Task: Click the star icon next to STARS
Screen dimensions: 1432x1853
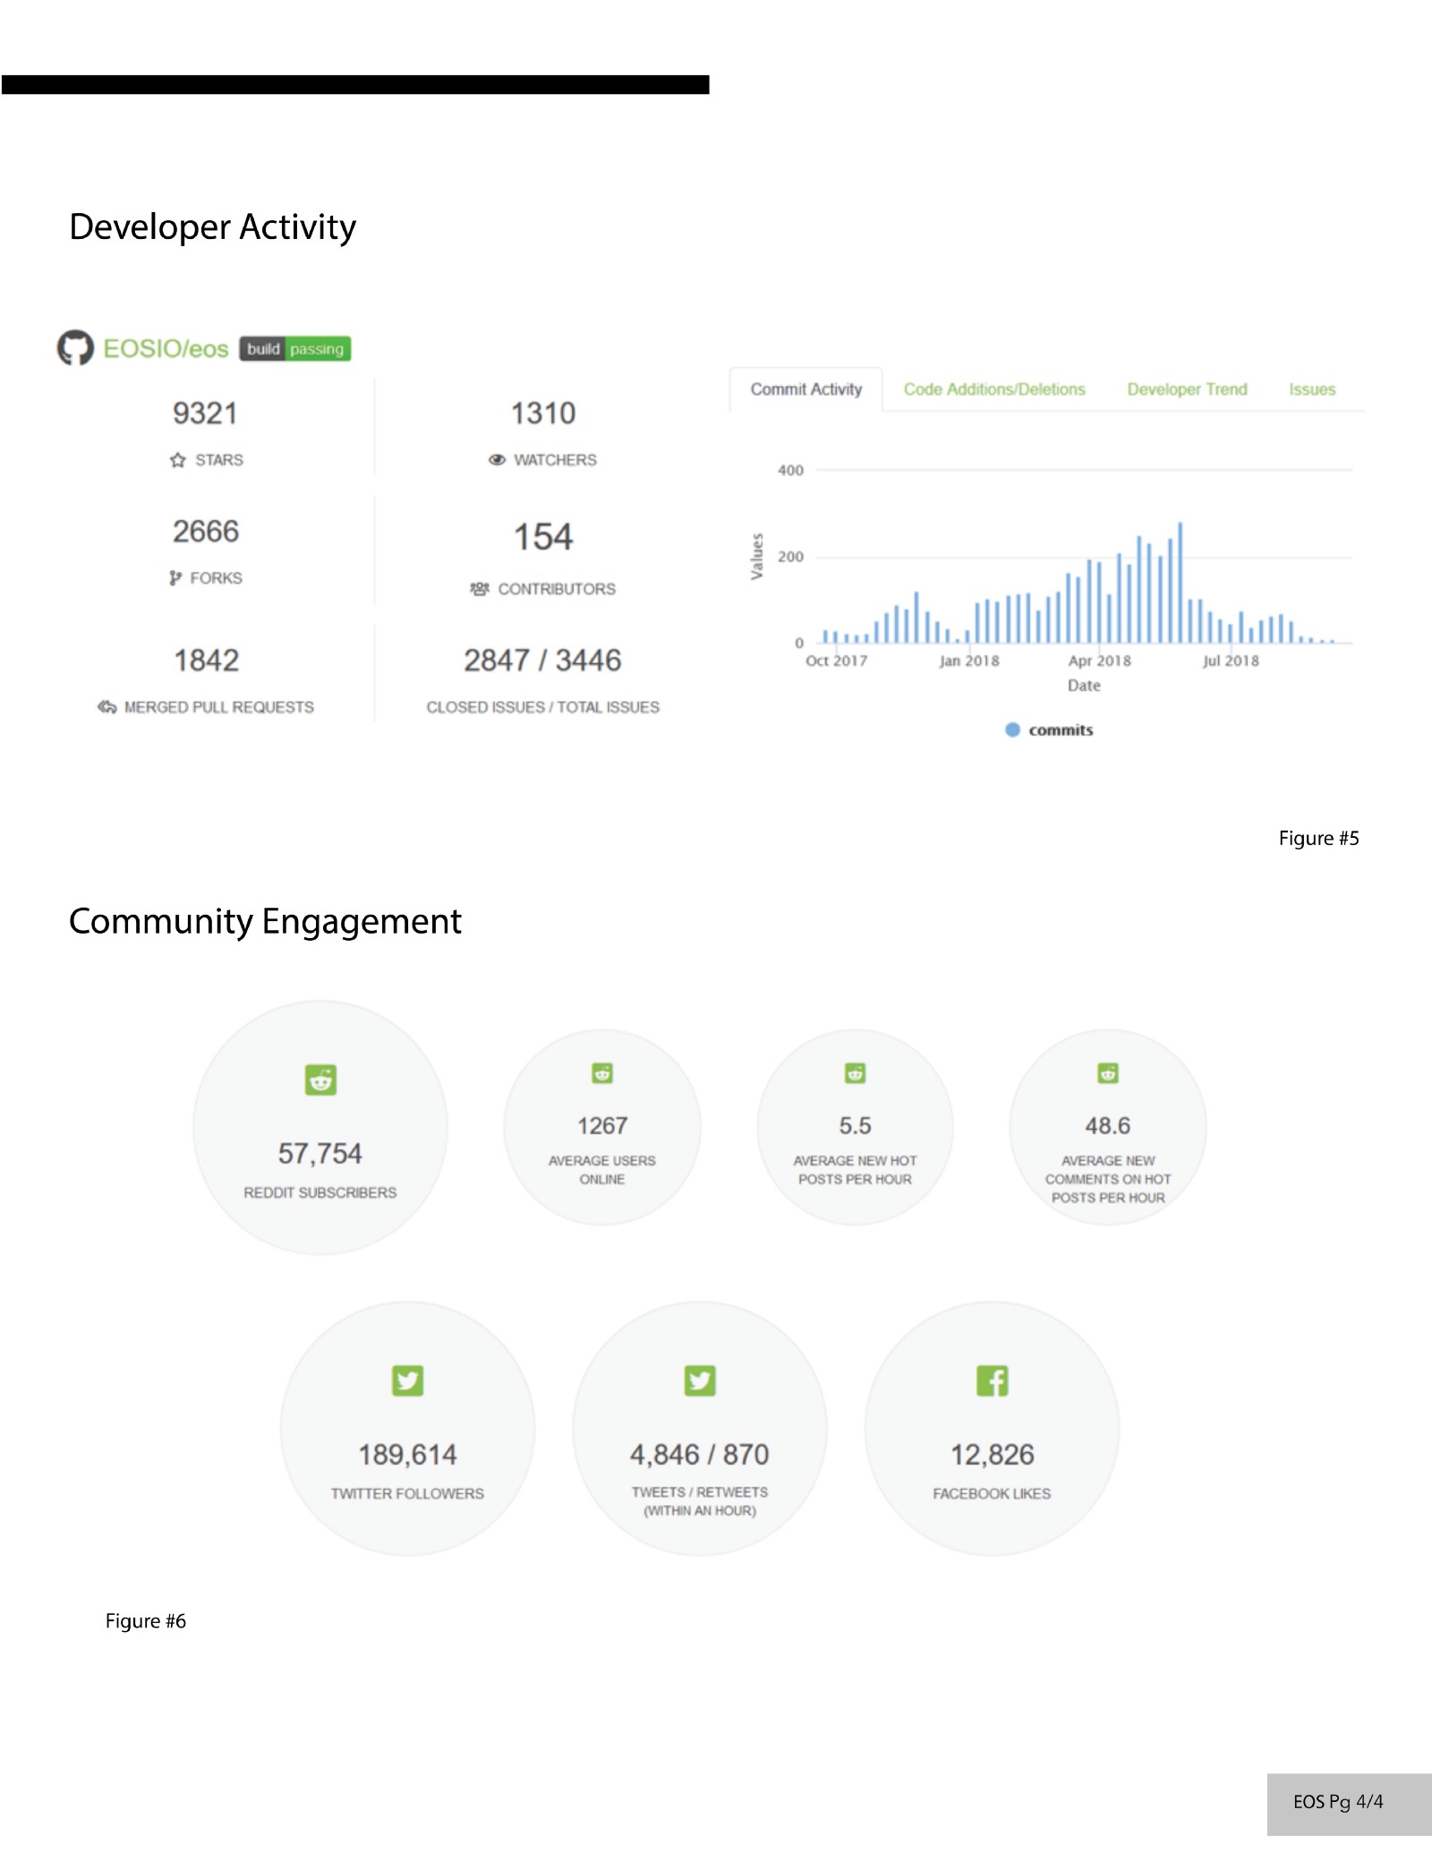Action: pos(177,460)
